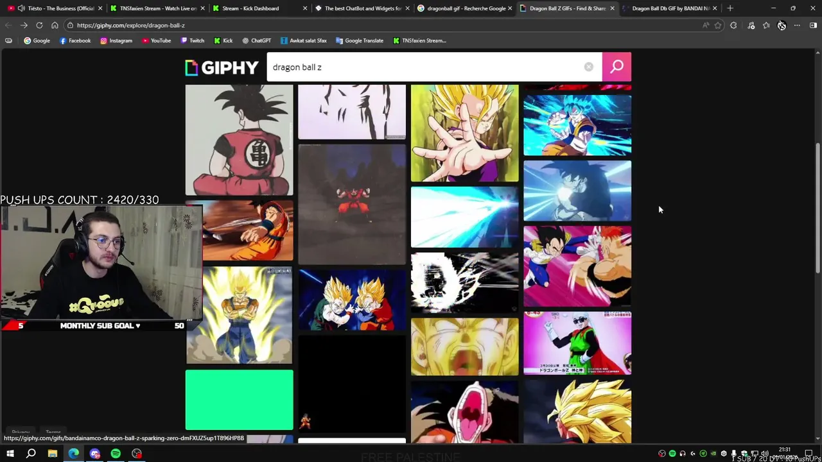Open a new browser tab
This screenshot has width=822, height=462.
(x=730, y=8)
